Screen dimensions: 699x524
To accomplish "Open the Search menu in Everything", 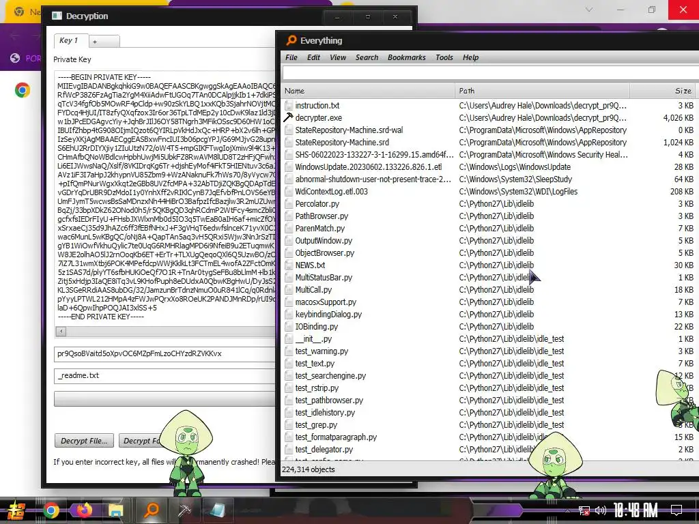I will pyautogui.click(x=367, y=57).
